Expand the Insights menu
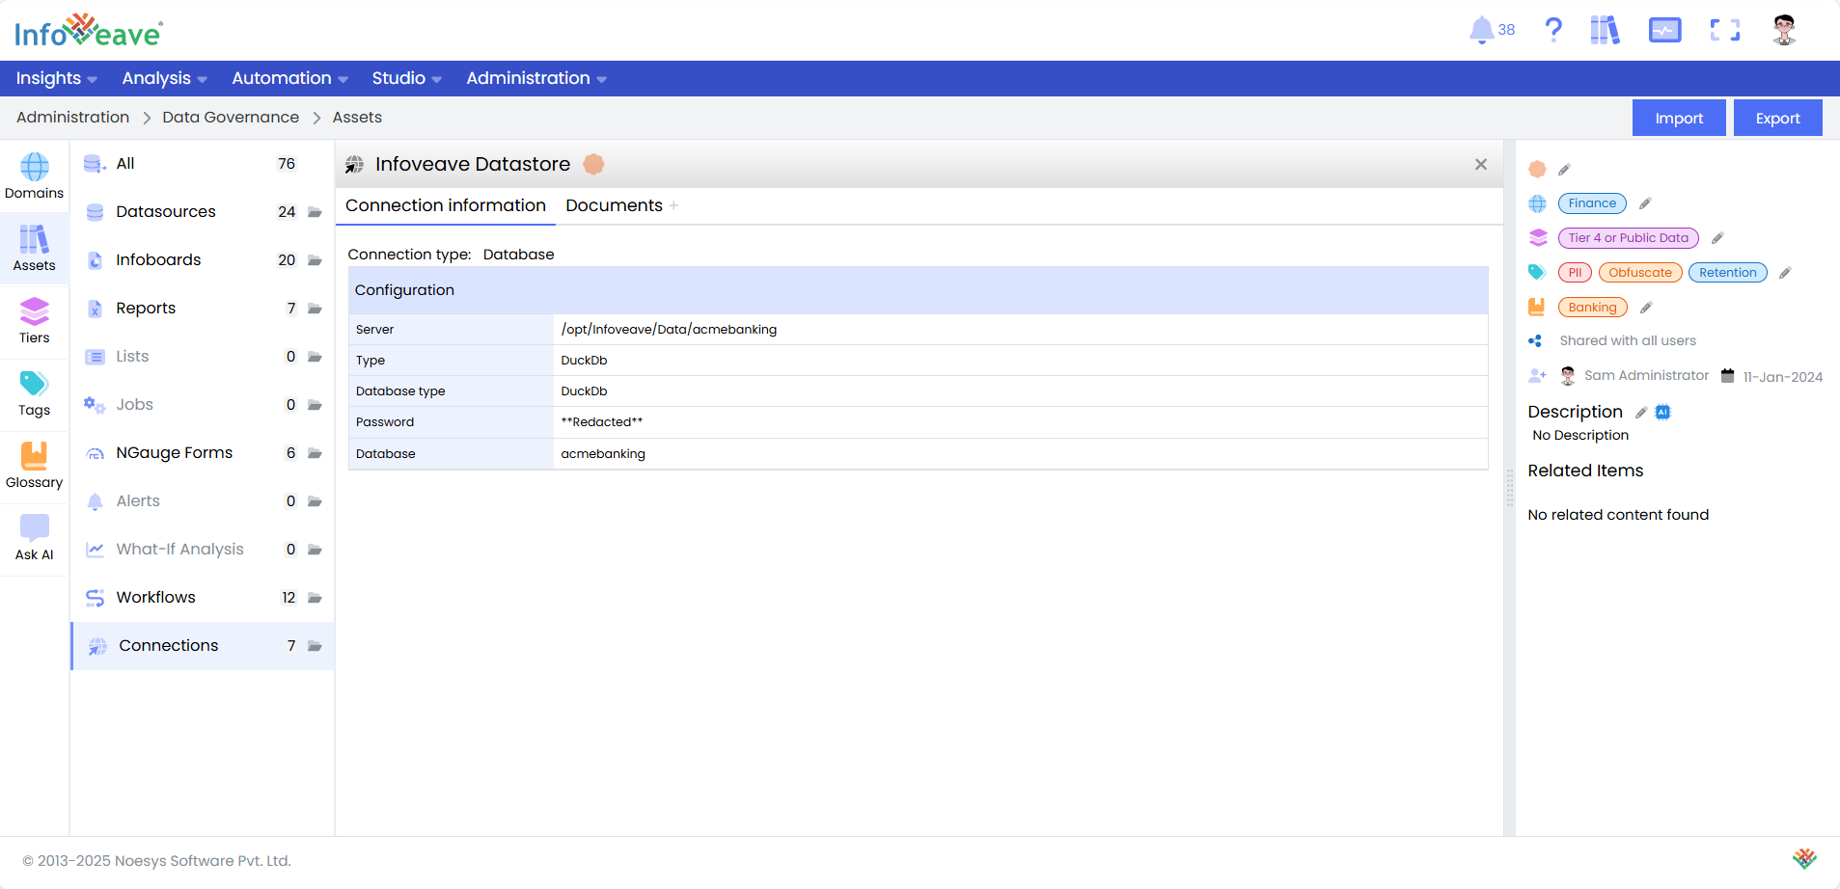The width and height of the screenshot is (1840, 889). coord(56,78)
